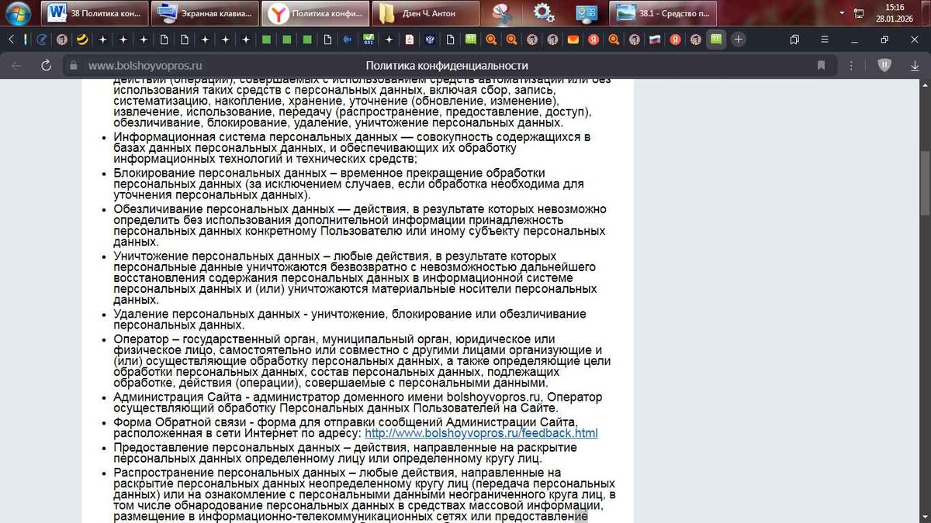Click the 'Уничтожение персональных данных' definition
This screenshot has height=523, width=931.
click(355, 278)
